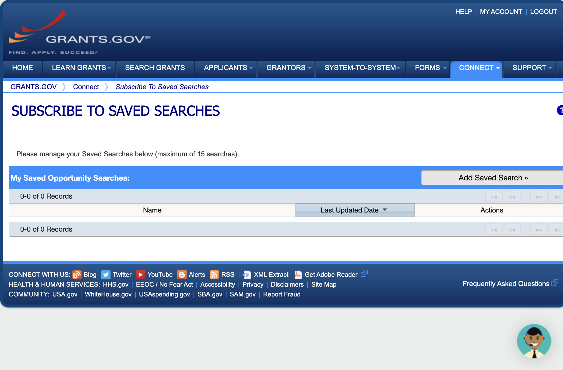Open the XML Extract link
Viewport: 563px width, 370px height.
(x=271, y=275)
